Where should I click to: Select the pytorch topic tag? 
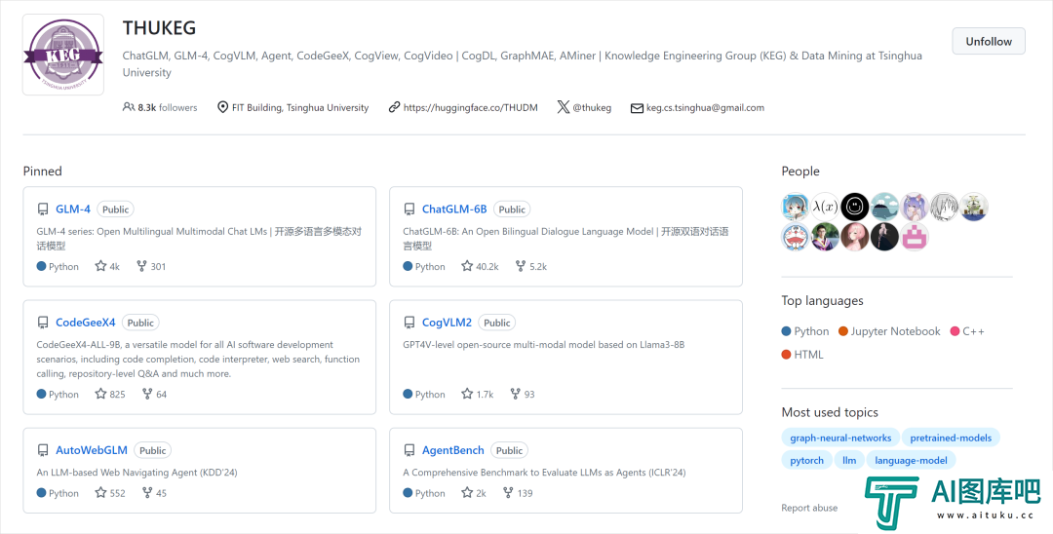click(806, 460)
